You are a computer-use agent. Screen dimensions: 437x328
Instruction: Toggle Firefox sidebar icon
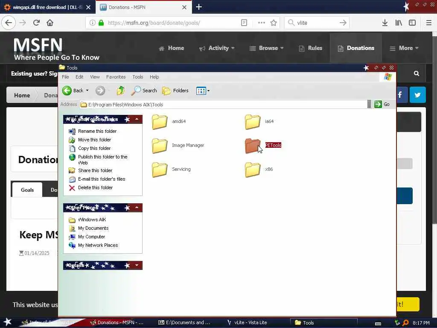tap(412, 23)
